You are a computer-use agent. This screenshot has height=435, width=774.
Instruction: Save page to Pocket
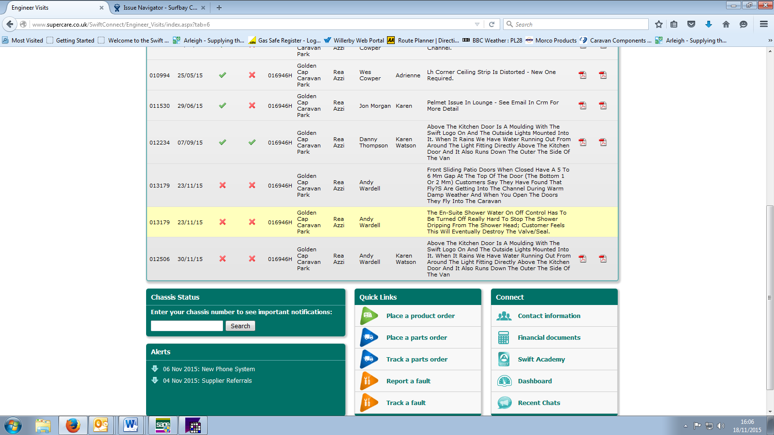(691, 24)
